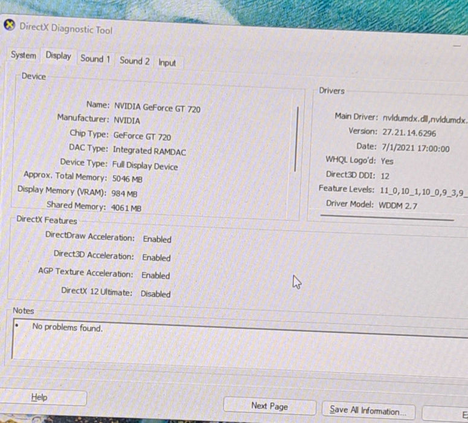
Task: Click the Driver Model value WDDM 2.7
Action: tap(398, 205)
